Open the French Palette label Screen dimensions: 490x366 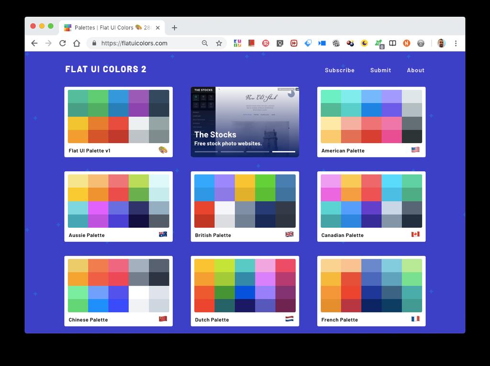(x=339, y=320)
